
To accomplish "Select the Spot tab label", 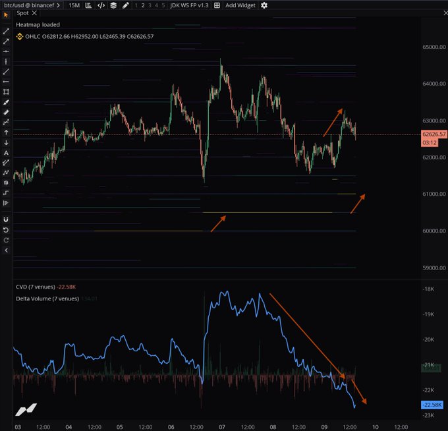I will coord(22,13).
